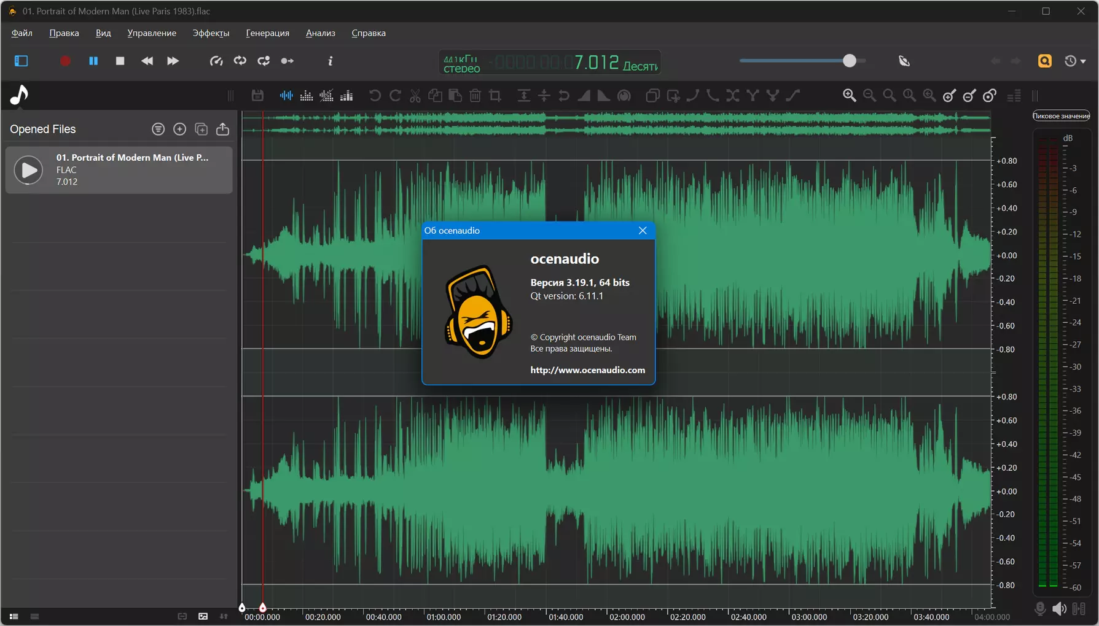Toggle the sidebar panel icon
Image resolution: width=1099 pixels, height=626 pixels.
(22, 61)
